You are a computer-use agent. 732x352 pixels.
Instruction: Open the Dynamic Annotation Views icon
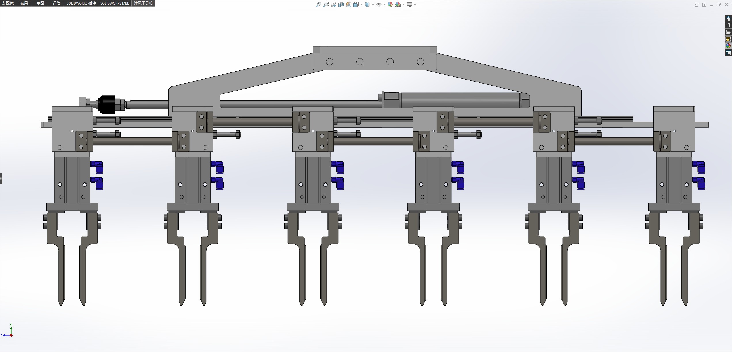point(348,5)
